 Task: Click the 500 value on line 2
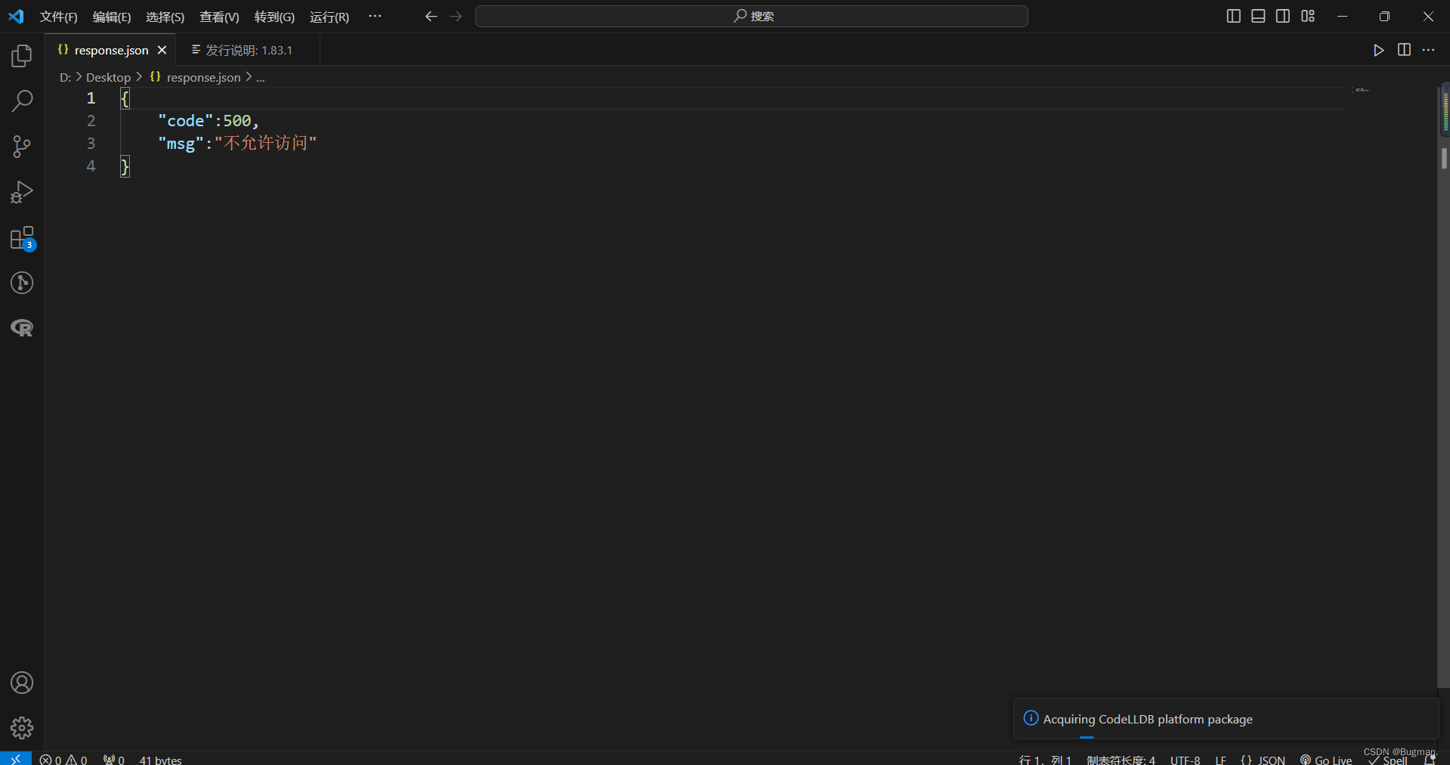click(x=237, y=121)
